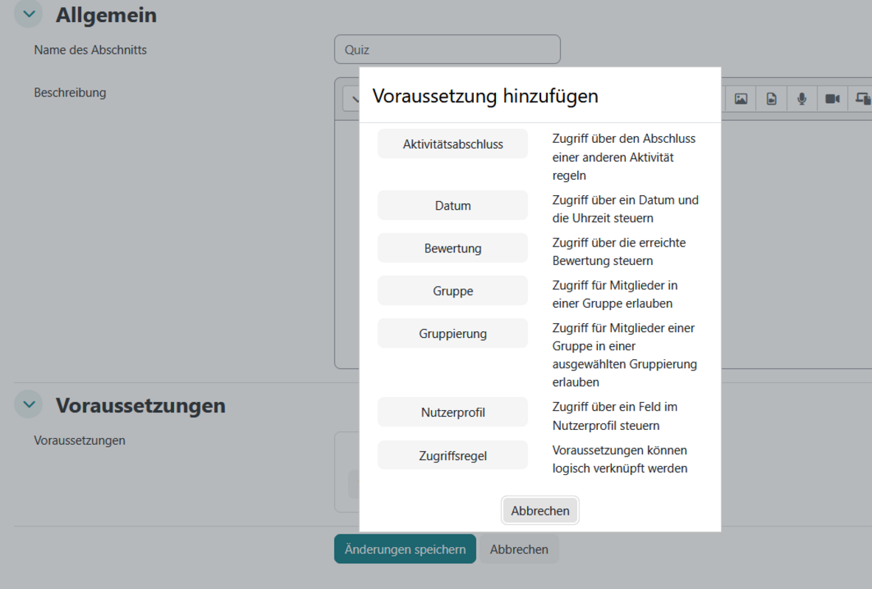Add a nested Zugriffsregel restriction set
Viewport: 872px width, 589px height.
[x=453, y=456]
